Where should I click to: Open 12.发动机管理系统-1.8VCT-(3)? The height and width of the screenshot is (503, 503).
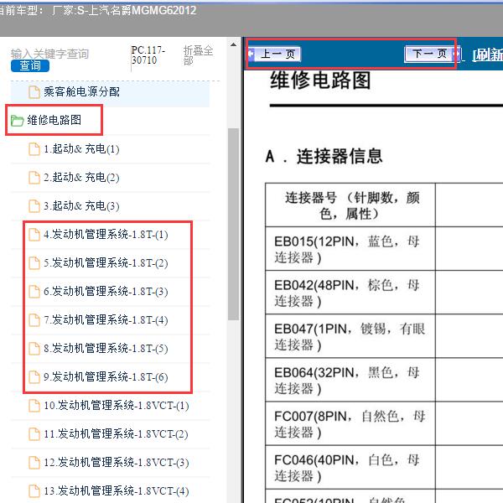point(117,463)
